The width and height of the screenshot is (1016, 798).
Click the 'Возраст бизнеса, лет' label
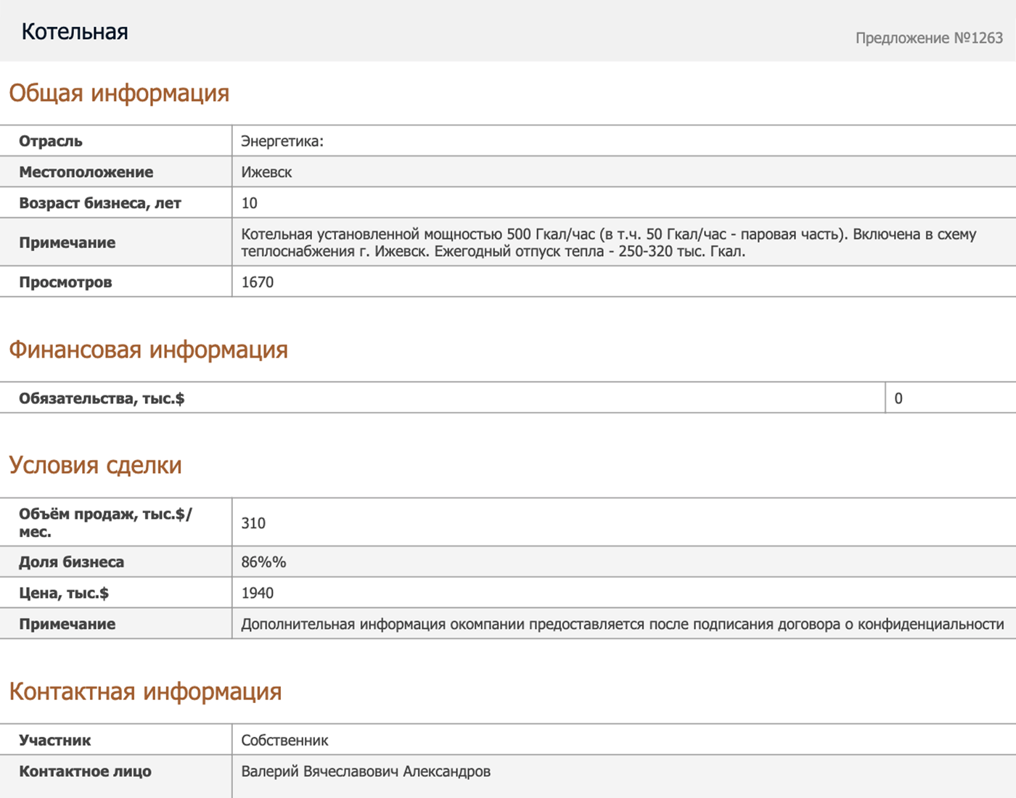point(100,203)
